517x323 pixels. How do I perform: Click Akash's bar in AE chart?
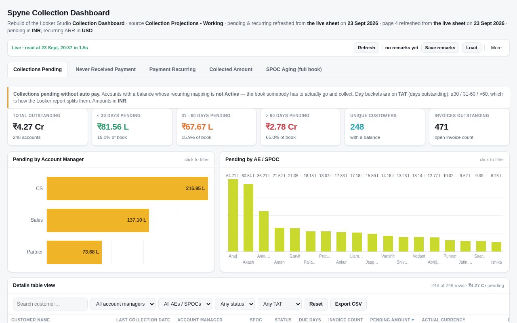click(248, 218)
